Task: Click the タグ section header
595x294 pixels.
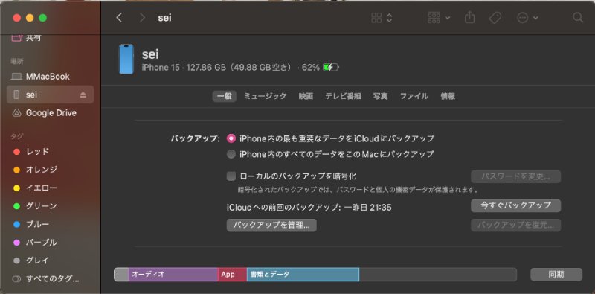Action: (16, 136)
